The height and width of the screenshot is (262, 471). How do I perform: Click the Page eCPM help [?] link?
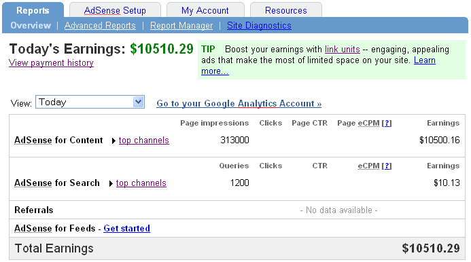pos(387,124)
